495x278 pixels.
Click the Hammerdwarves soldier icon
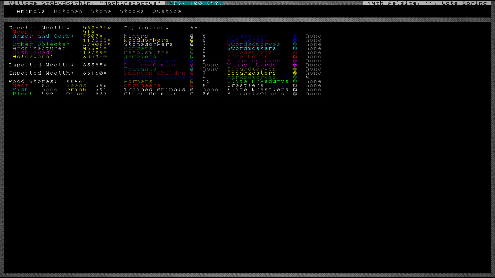click(295, 61)
